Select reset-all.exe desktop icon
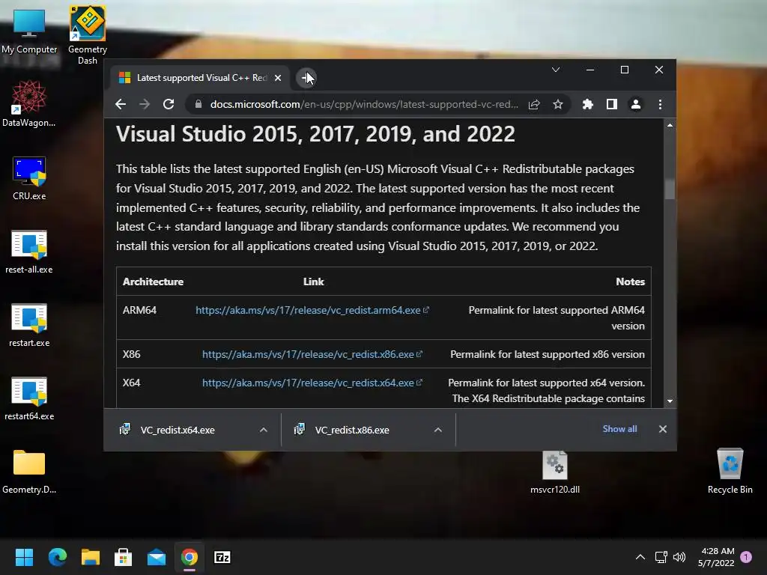The image size is (767, 575). click(x=29, y=252)
